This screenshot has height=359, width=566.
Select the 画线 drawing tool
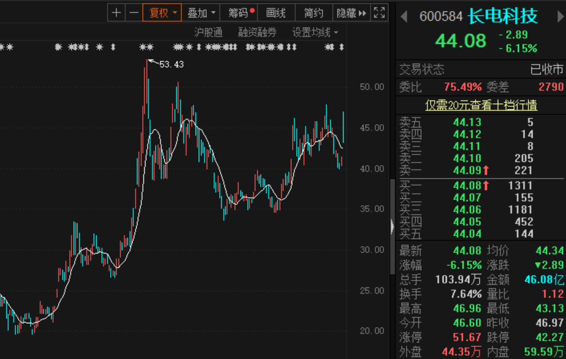(x=276, y=13)
